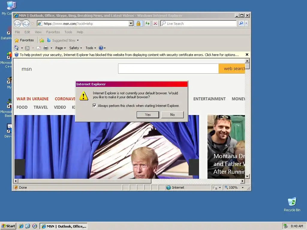Click the horizontal scrollbar right arrow
307x230 pixels.
243,181
